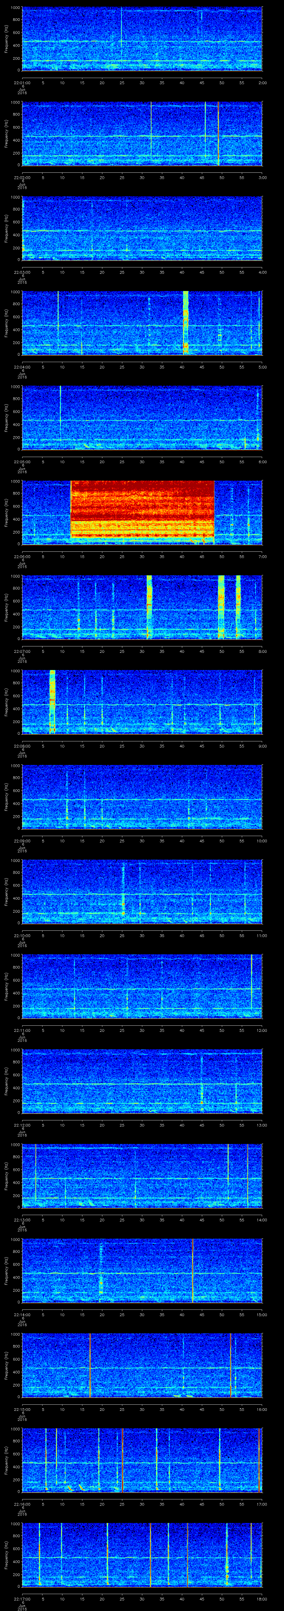Select the spectrogram panel starting at 22:10:00

(142, 892)
